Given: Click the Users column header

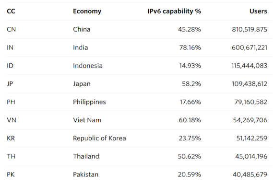Looking at the screenshot, I should tap(258, 12).
